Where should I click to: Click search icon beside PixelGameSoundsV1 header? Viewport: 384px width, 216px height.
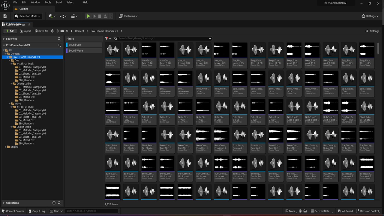click(59, 45)
